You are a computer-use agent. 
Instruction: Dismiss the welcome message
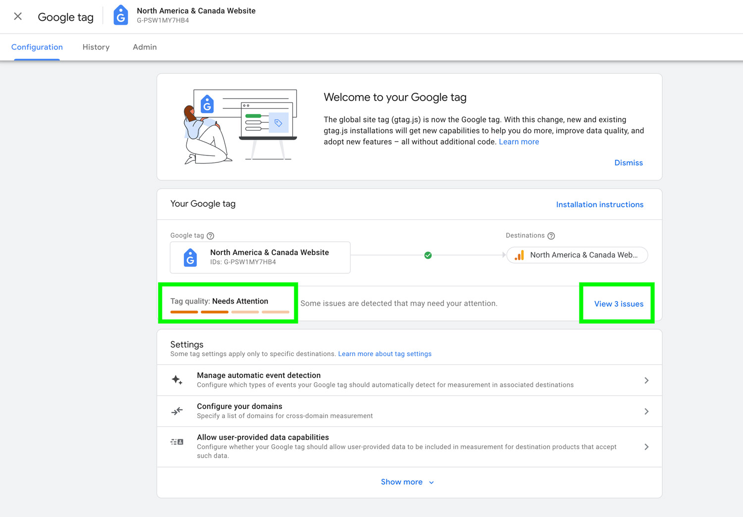[x=629, y=163]
